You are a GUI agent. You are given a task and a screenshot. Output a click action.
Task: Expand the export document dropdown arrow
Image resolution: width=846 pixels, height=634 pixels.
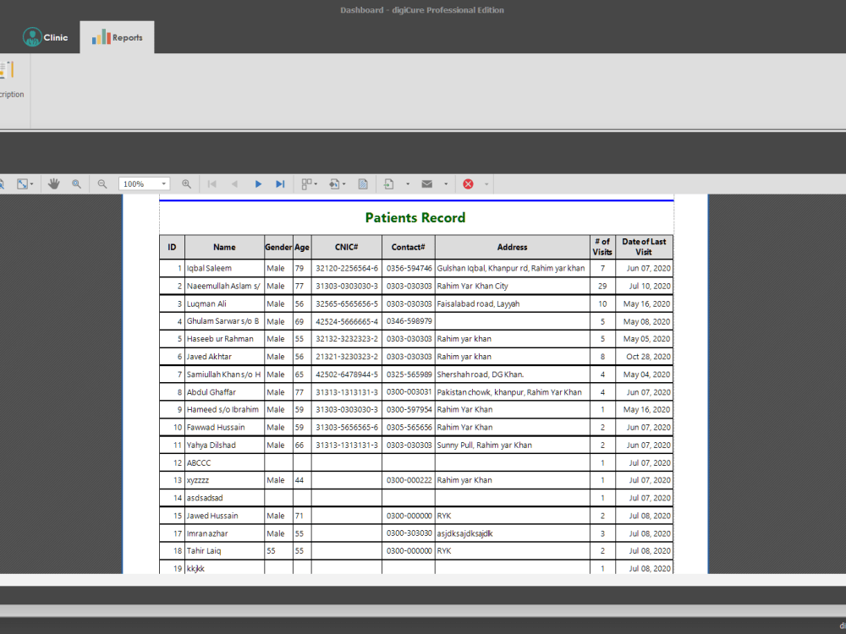tap(408, 183)
